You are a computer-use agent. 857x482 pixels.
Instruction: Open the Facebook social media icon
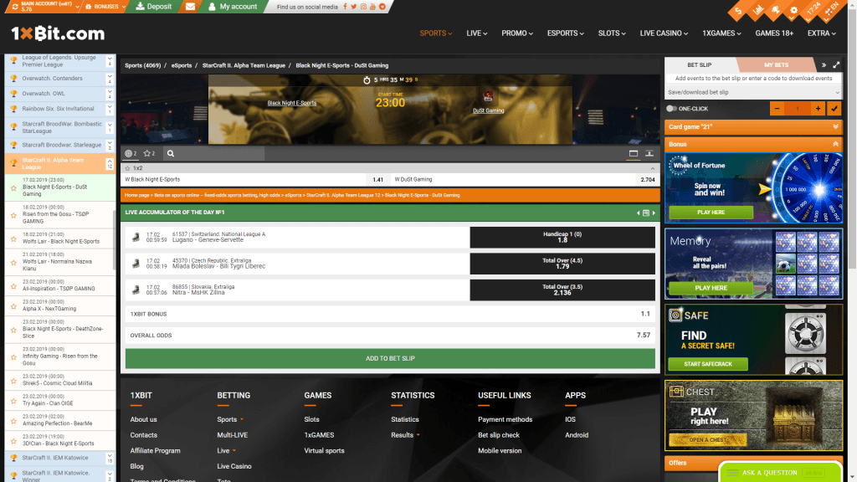pos(345,7)
